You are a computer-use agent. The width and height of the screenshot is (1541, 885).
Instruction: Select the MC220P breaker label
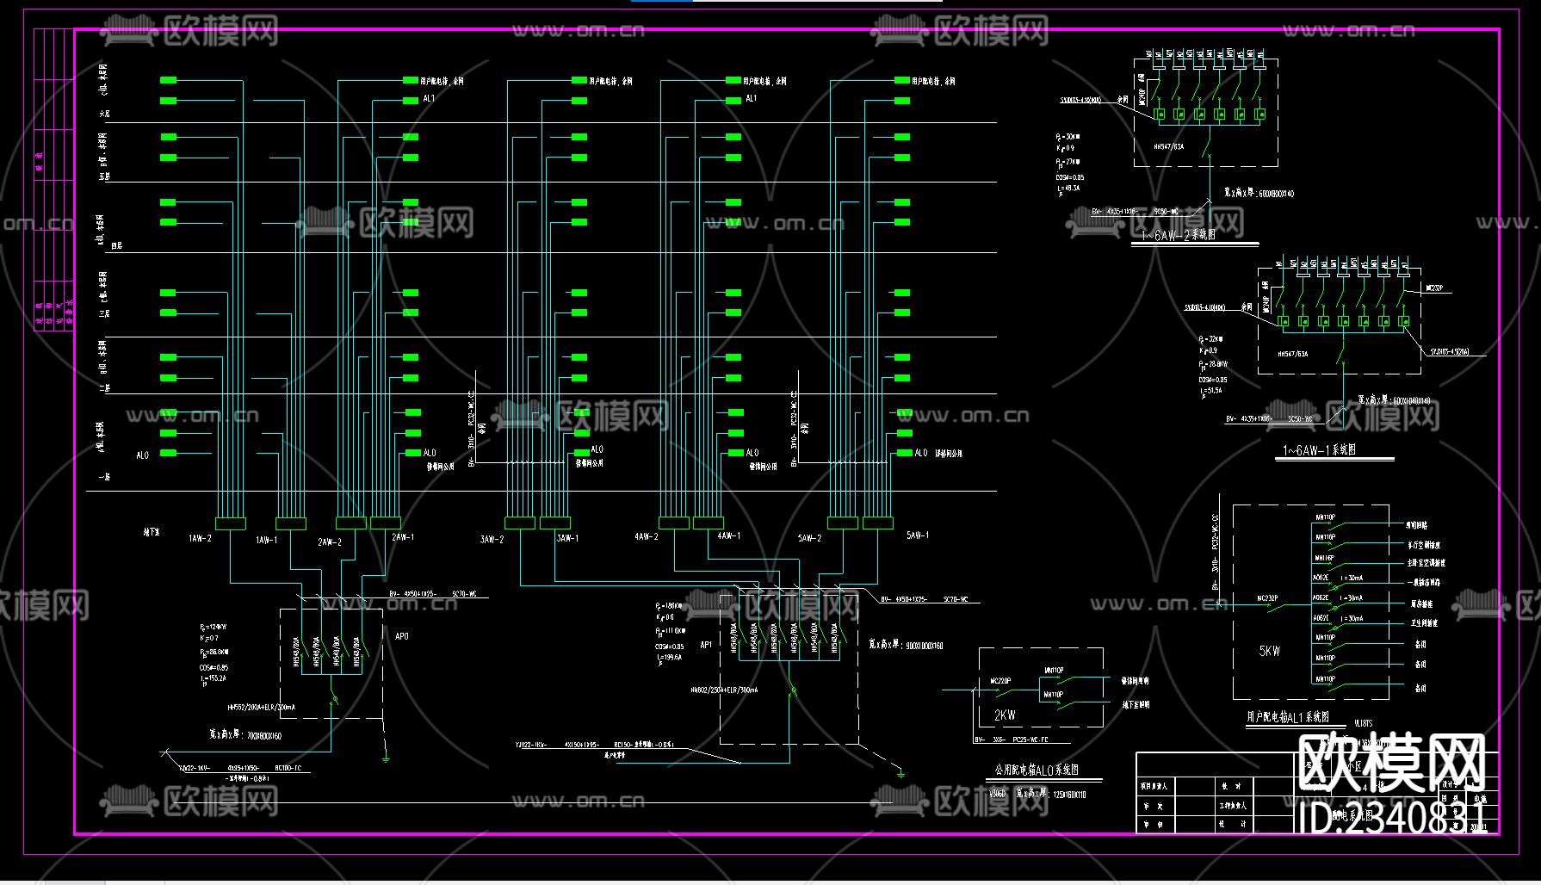(x=1000, y=681)
